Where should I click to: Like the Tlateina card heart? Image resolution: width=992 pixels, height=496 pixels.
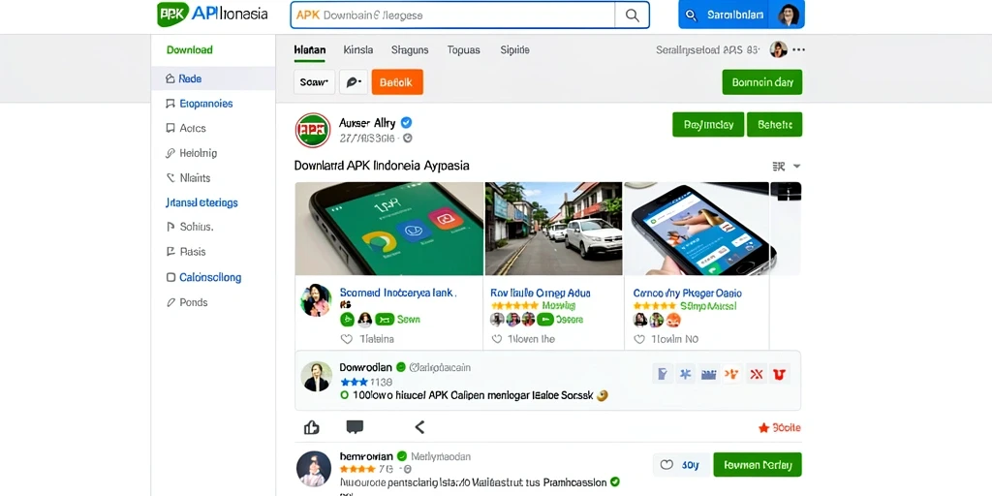(346, 339)
